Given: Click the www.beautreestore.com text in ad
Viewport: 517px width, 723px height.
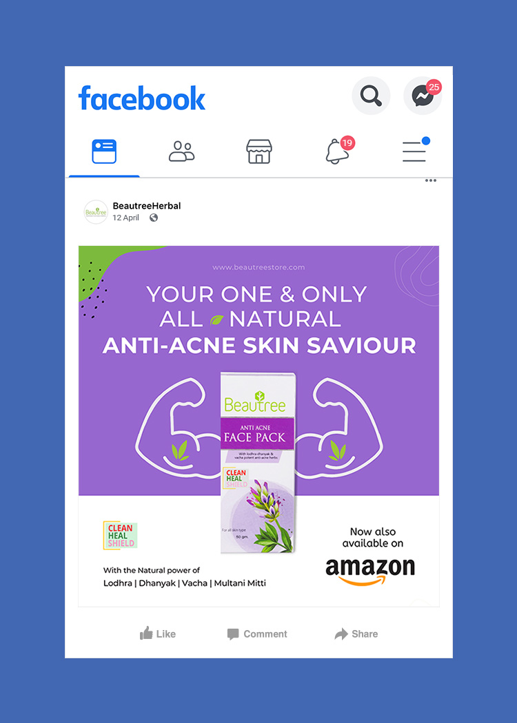Looking at the screenshot, I should pos(258,267).
